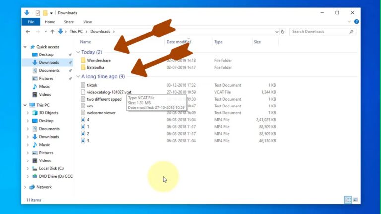Switch to details view in status bar
This screenshot has height=214, width=381.
coord(348,200)
